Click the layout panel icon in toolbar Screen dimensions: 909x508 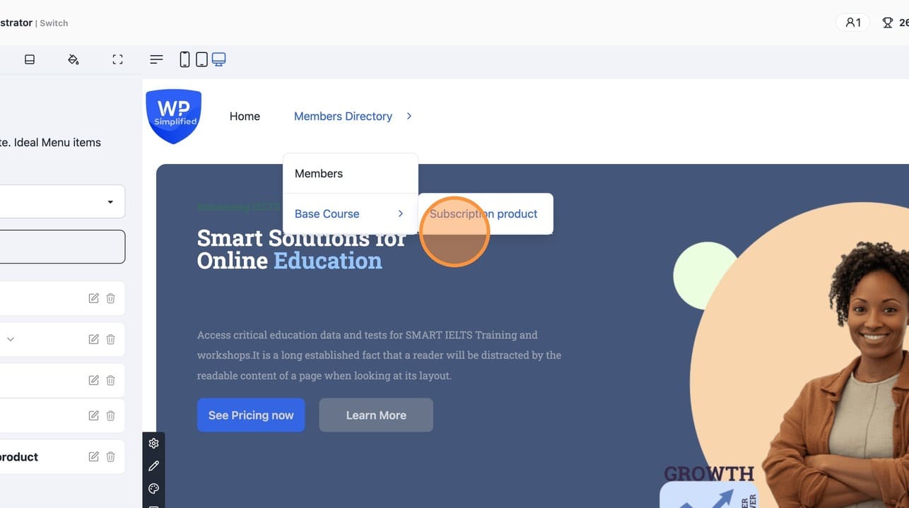coord(30,59)
